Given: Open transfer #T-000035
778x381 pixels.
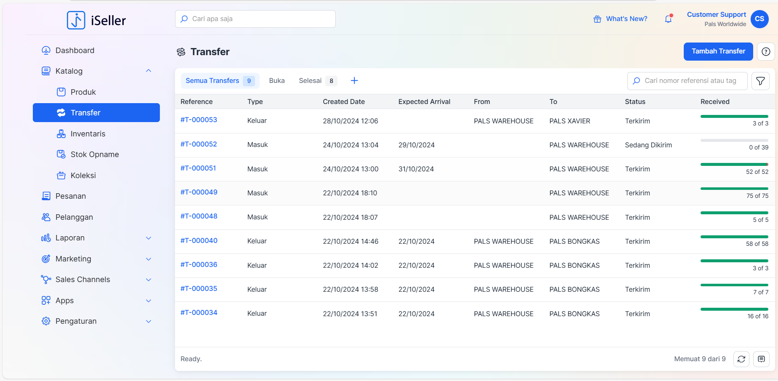Looking at the screenshot, I should tap(199, 289).
